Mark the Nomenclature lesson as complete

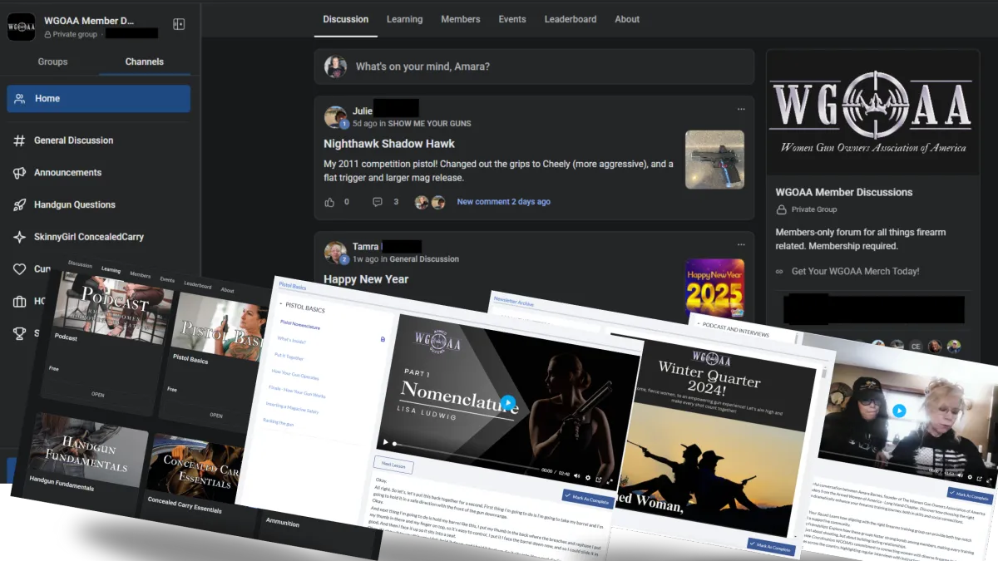(587, 498)
